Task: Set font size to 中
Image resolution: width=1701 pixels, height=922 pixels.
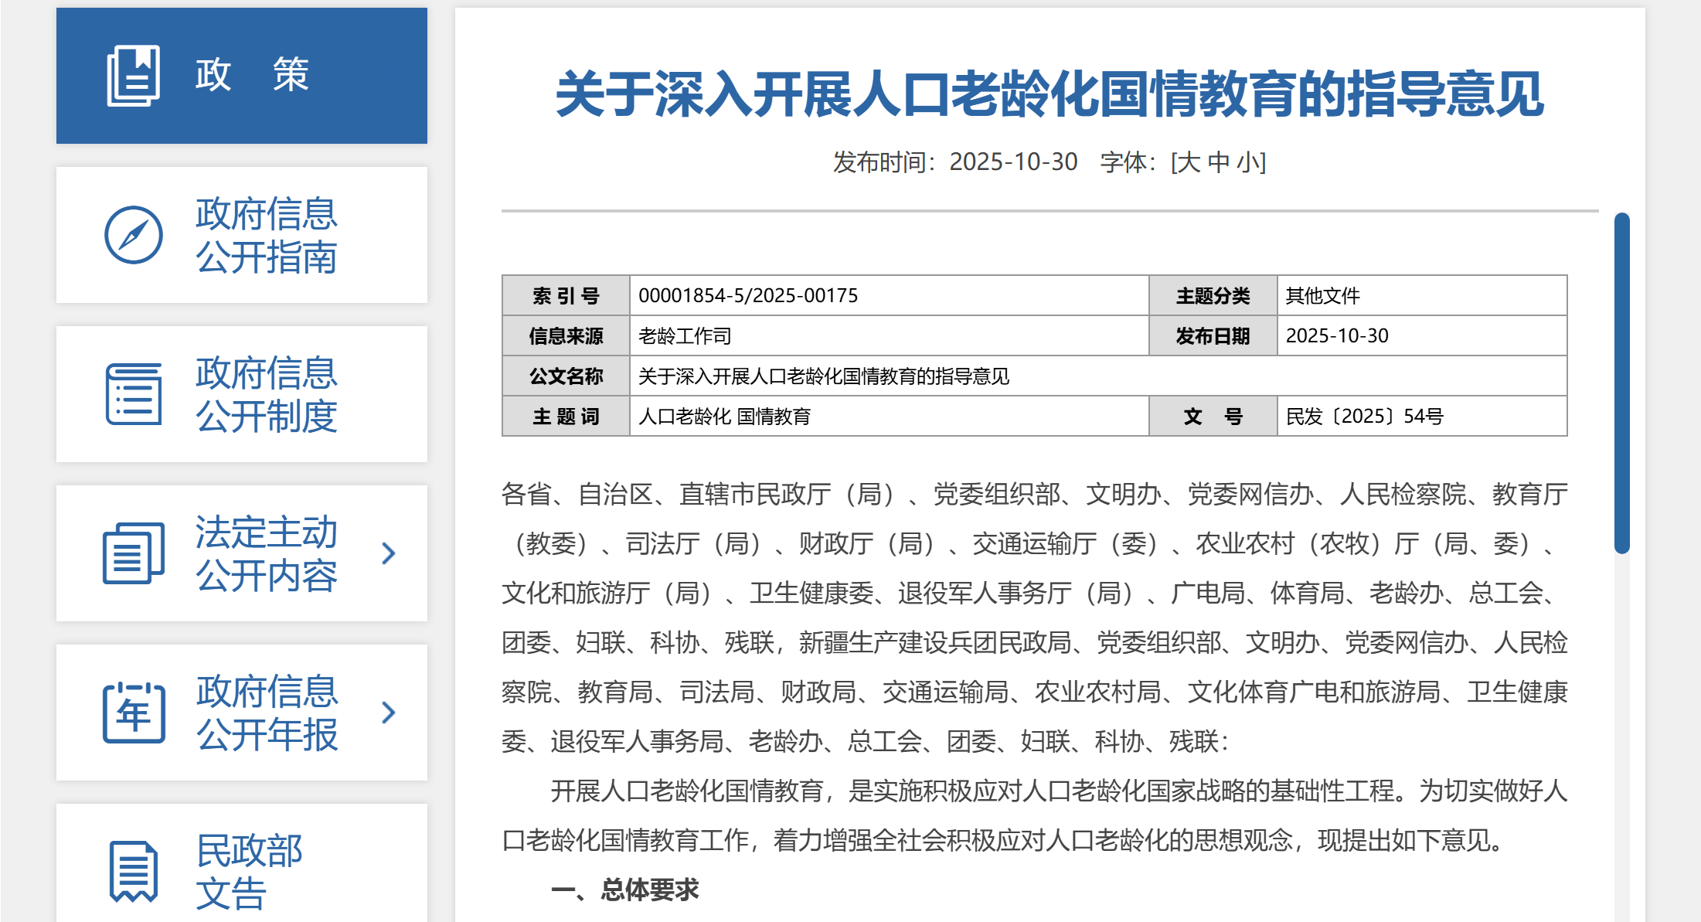Action: [1219, 162]
